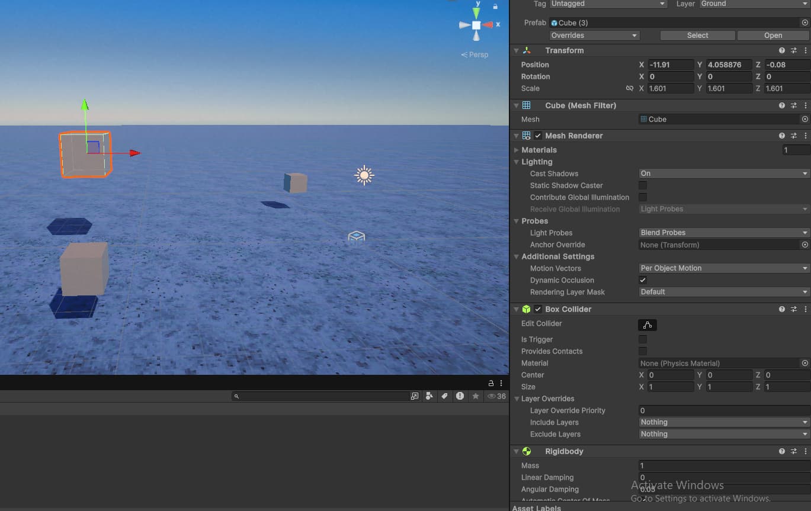This screenshot has height=511, width=811.
Task: Click the Position X field showing -11.91
Action: tap(670, 65)
